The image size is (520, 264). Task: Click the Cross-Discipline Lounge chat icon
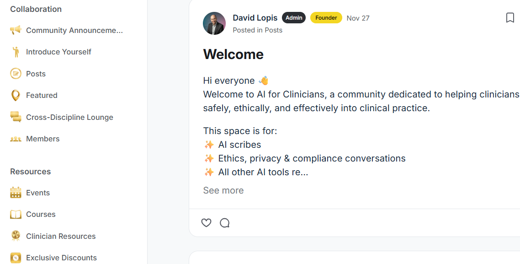click(16, 117)
